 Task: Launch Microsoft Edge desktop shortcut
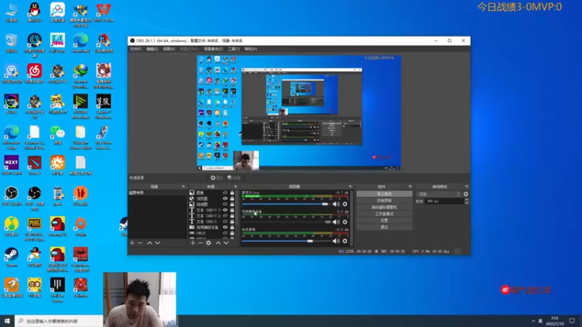pos(12,137)
